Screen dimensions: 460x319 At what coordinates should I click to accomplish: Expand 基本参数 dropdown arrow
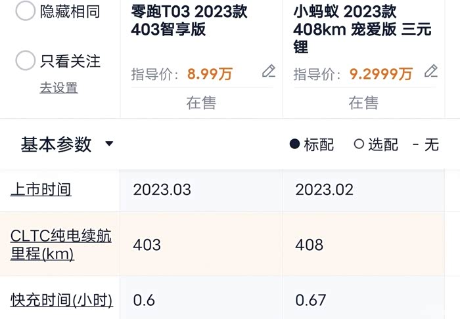(109, 144)
